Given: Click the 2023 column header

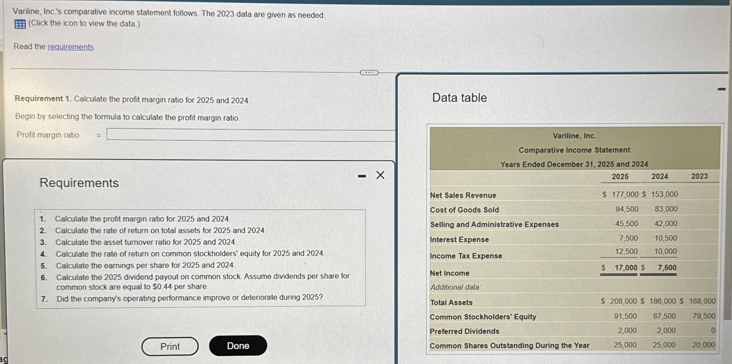Looking at the screenshot, I should click(x=699, y=177).
